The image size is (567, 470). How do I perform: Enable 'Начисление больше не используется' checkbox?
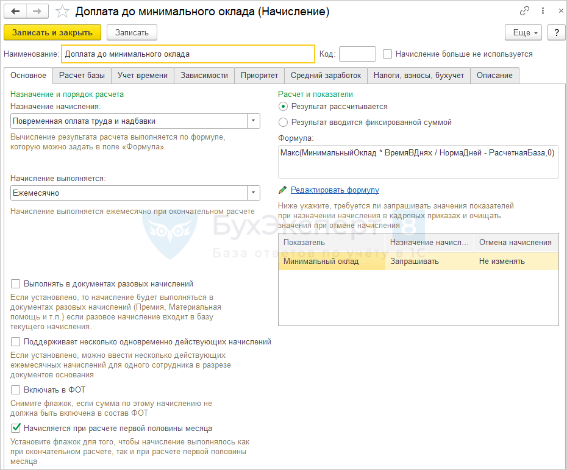tap(387, 54)
